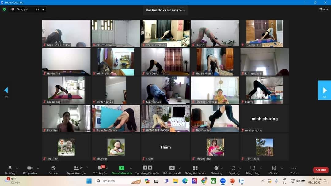Pause recording in top-left recording indicator
The height and width of the screenshot is (186, 331).
coord(38,9)
